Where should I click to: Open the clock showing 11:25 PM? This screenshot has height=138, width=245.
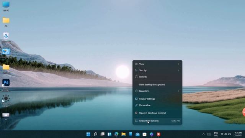pyautogui.click(x=238, y=134)
